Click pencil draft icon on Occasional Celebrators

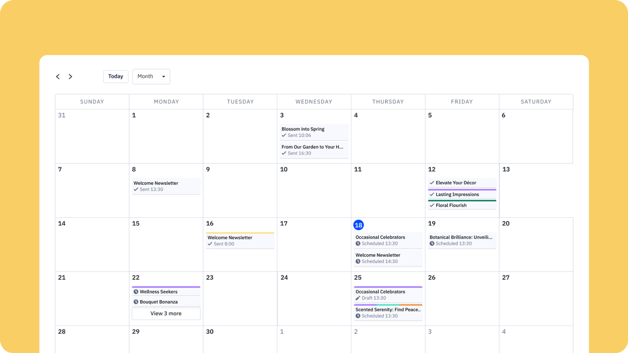[x=358, y=298]
